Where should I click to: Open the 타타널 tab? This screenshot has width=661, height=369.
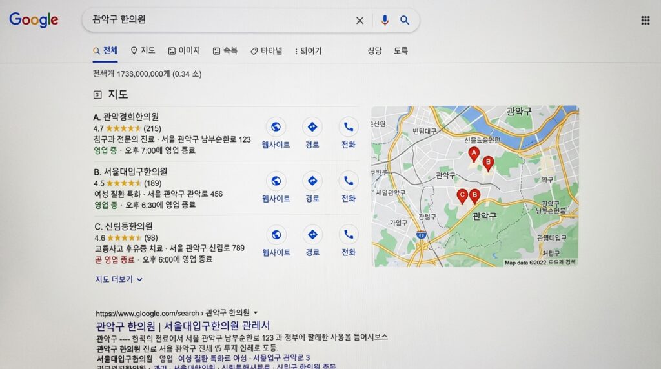[266, 51]
